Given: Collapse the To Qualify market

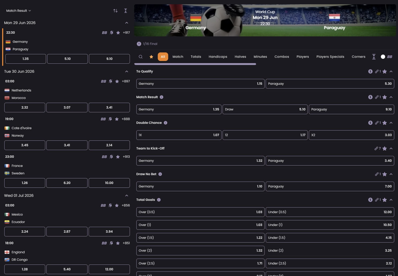Looking at the screenshot, I should pos(391,71).
